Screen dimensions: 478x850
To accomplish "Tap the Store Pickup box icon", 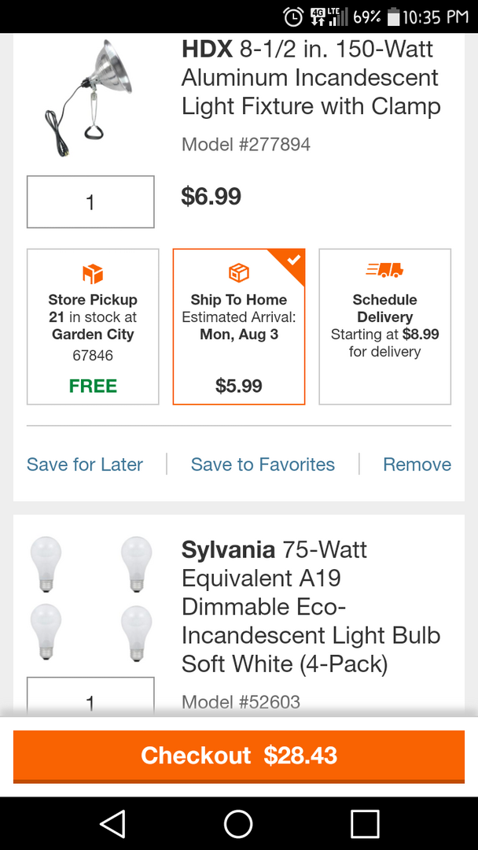I will (93, 274).
